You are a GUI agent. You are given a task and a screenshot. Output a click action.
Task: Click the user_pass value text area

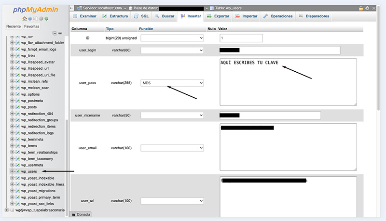pyautogui.click(x=288, y=82)
